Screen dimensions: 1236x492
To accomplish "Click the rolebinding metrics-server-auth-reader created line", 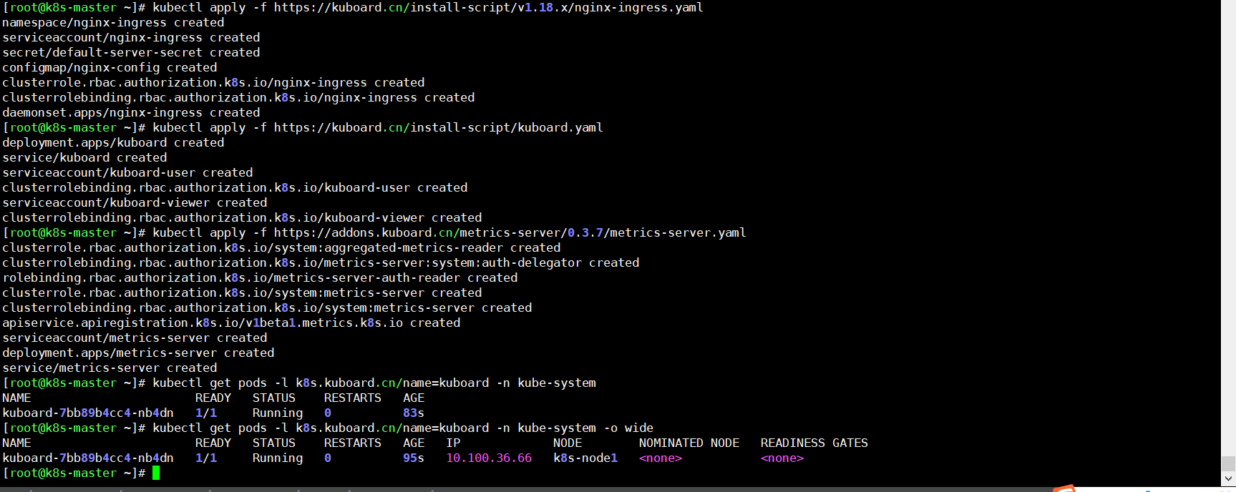I will (260, 278).
